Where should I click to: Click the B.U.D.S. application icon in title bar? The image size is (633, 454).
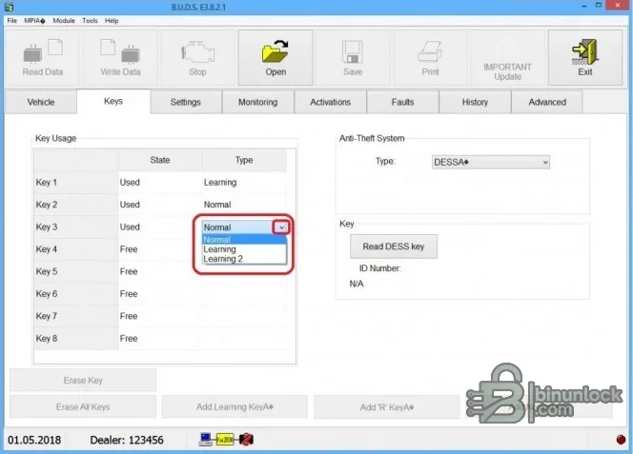pyautogui.click(x=9, y=7)
